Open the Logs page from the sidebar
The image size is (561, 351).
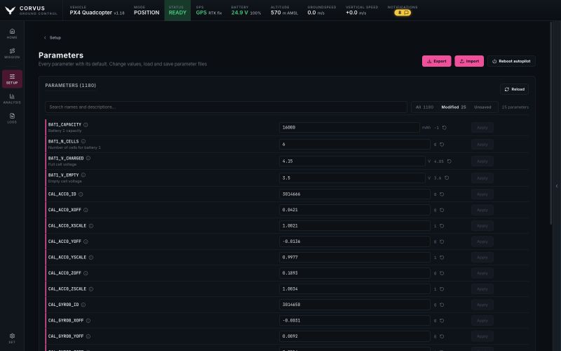12,118
